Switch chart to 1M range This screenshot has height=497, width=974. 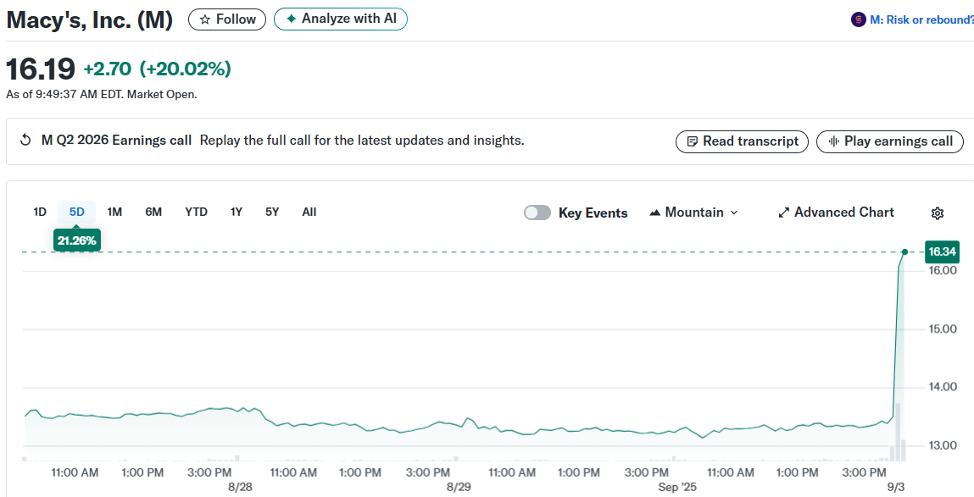click(114, 213)
